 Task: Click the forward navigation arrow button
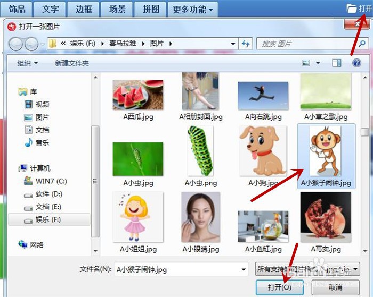click(31, 44)
